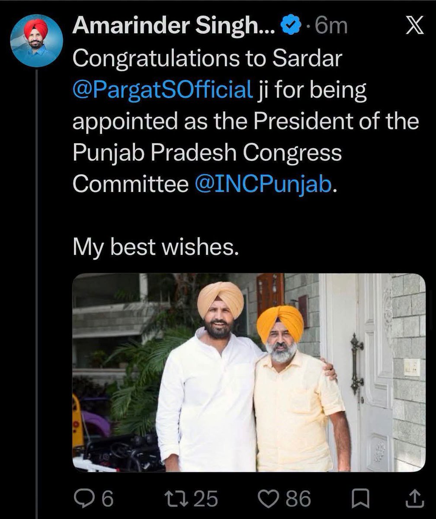Open the @PargatSOfficial mention link
This screenshot has width=436, height=519.
pyautogui.click(x=162, y=92)
